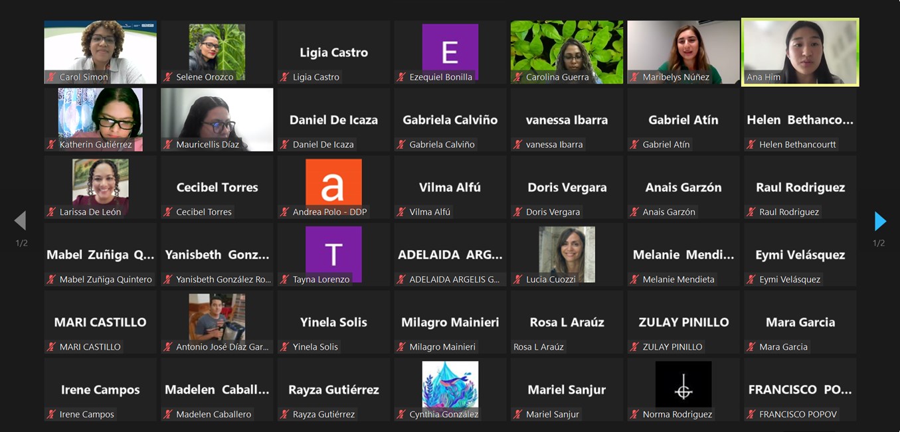Click muted mic icon beside Doris Vergara label
900x432 pixels.
pos(518,212)
